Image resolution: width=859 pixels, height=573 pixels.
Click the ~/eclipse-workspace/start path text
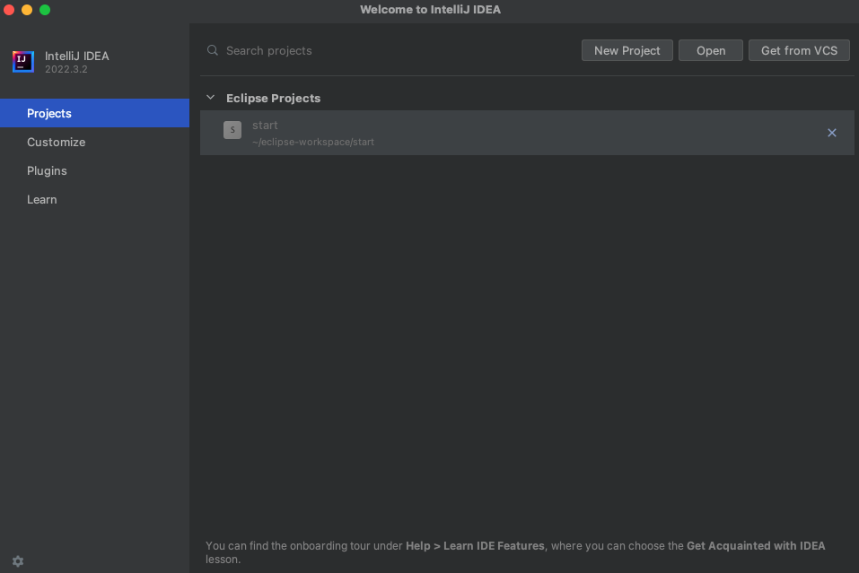pos(312,143)
